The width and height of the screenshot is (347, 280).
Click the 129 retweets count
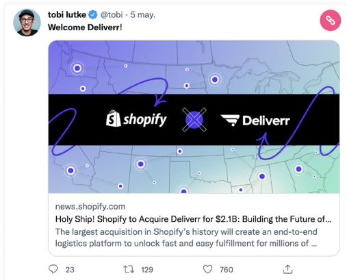pos(147,270)
